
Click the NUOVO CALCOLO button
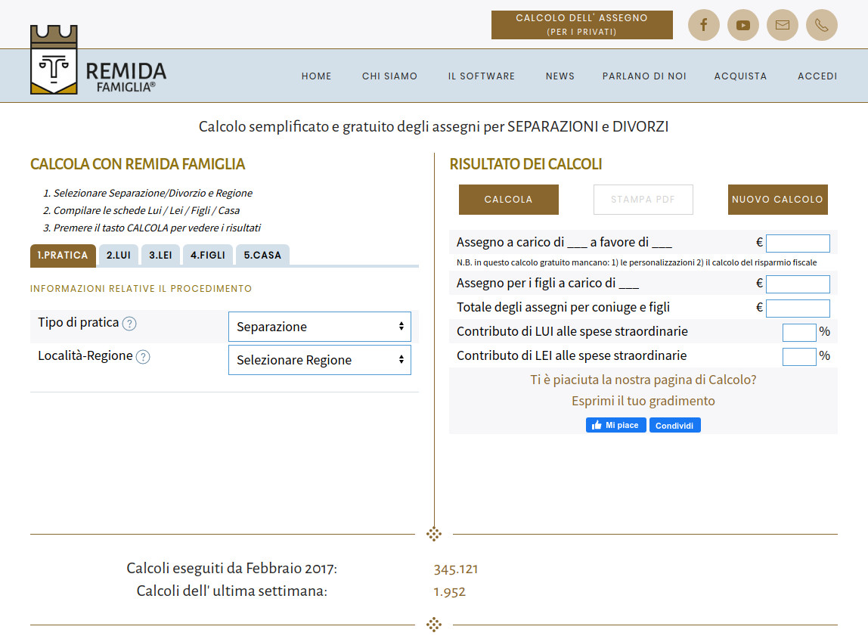(778, 199)
